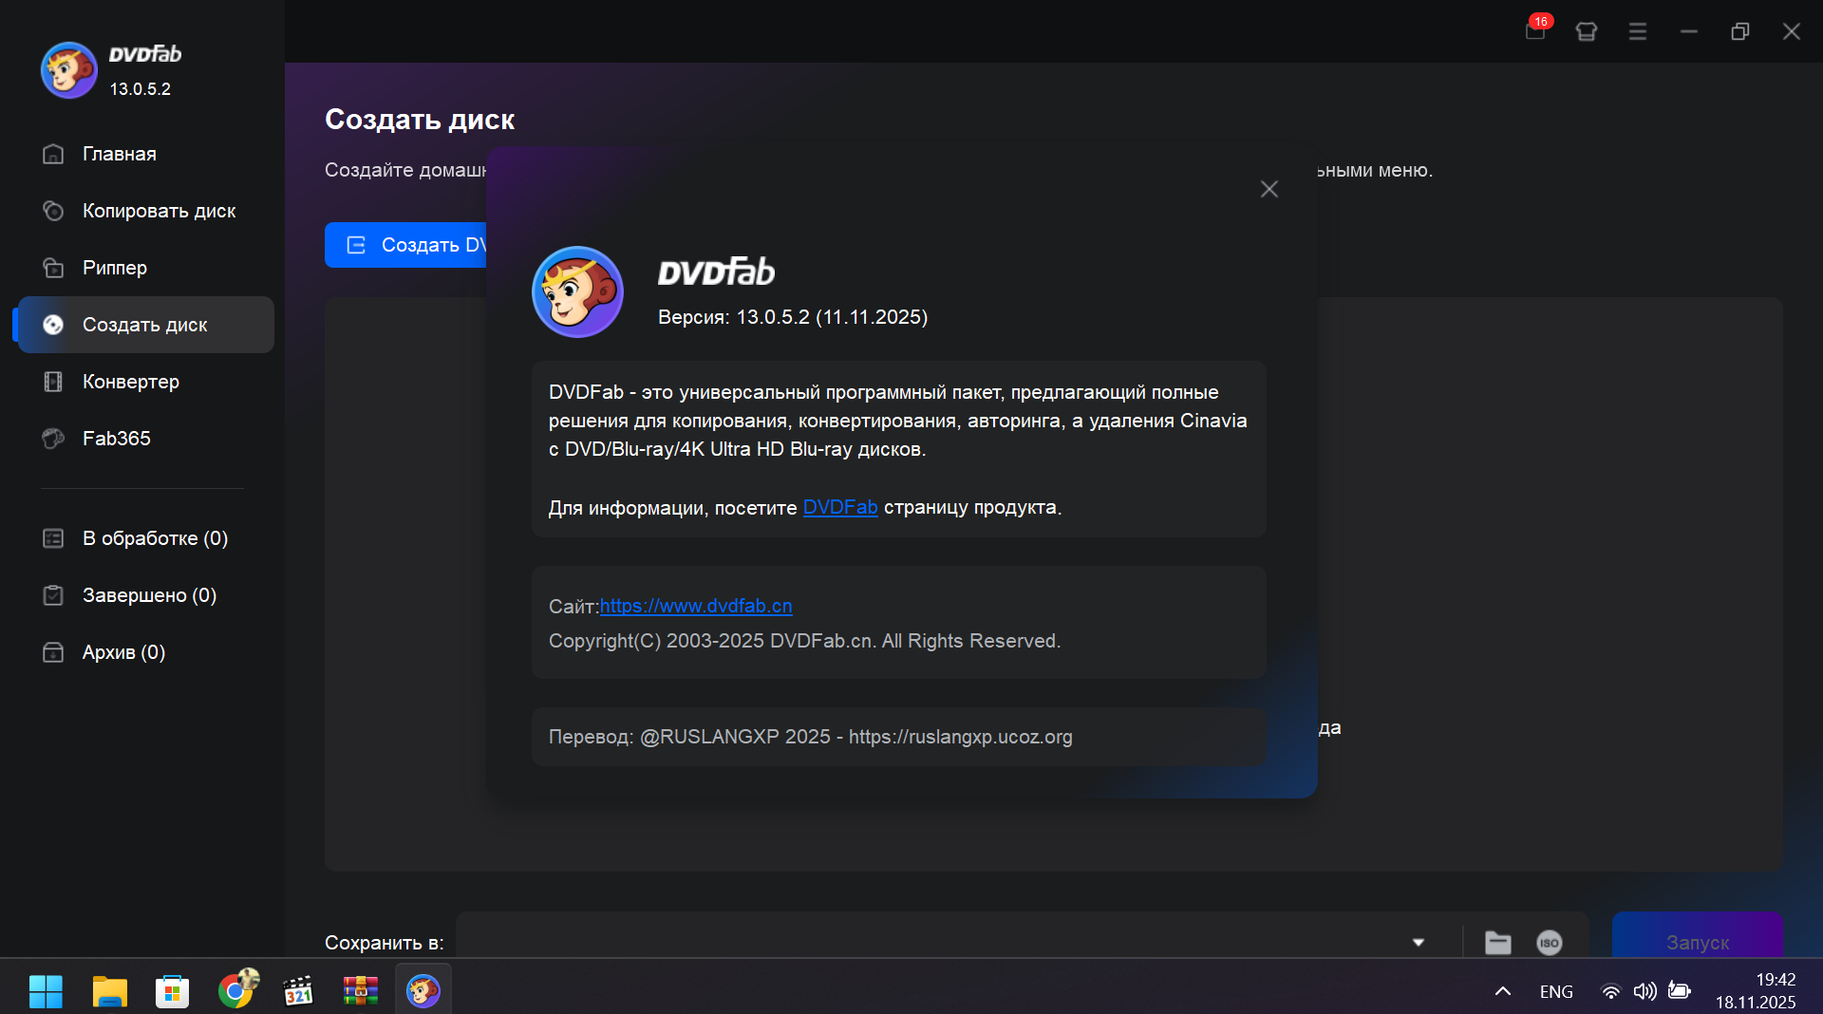Open the hamburger main menu
1823x1014 pixels.
pos(1638,31)
